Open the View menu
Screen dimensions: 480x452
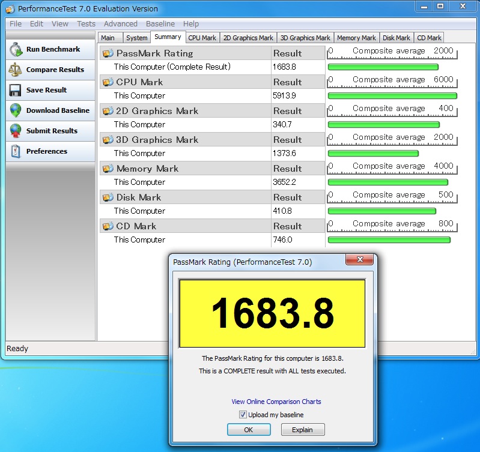(59, 24)
